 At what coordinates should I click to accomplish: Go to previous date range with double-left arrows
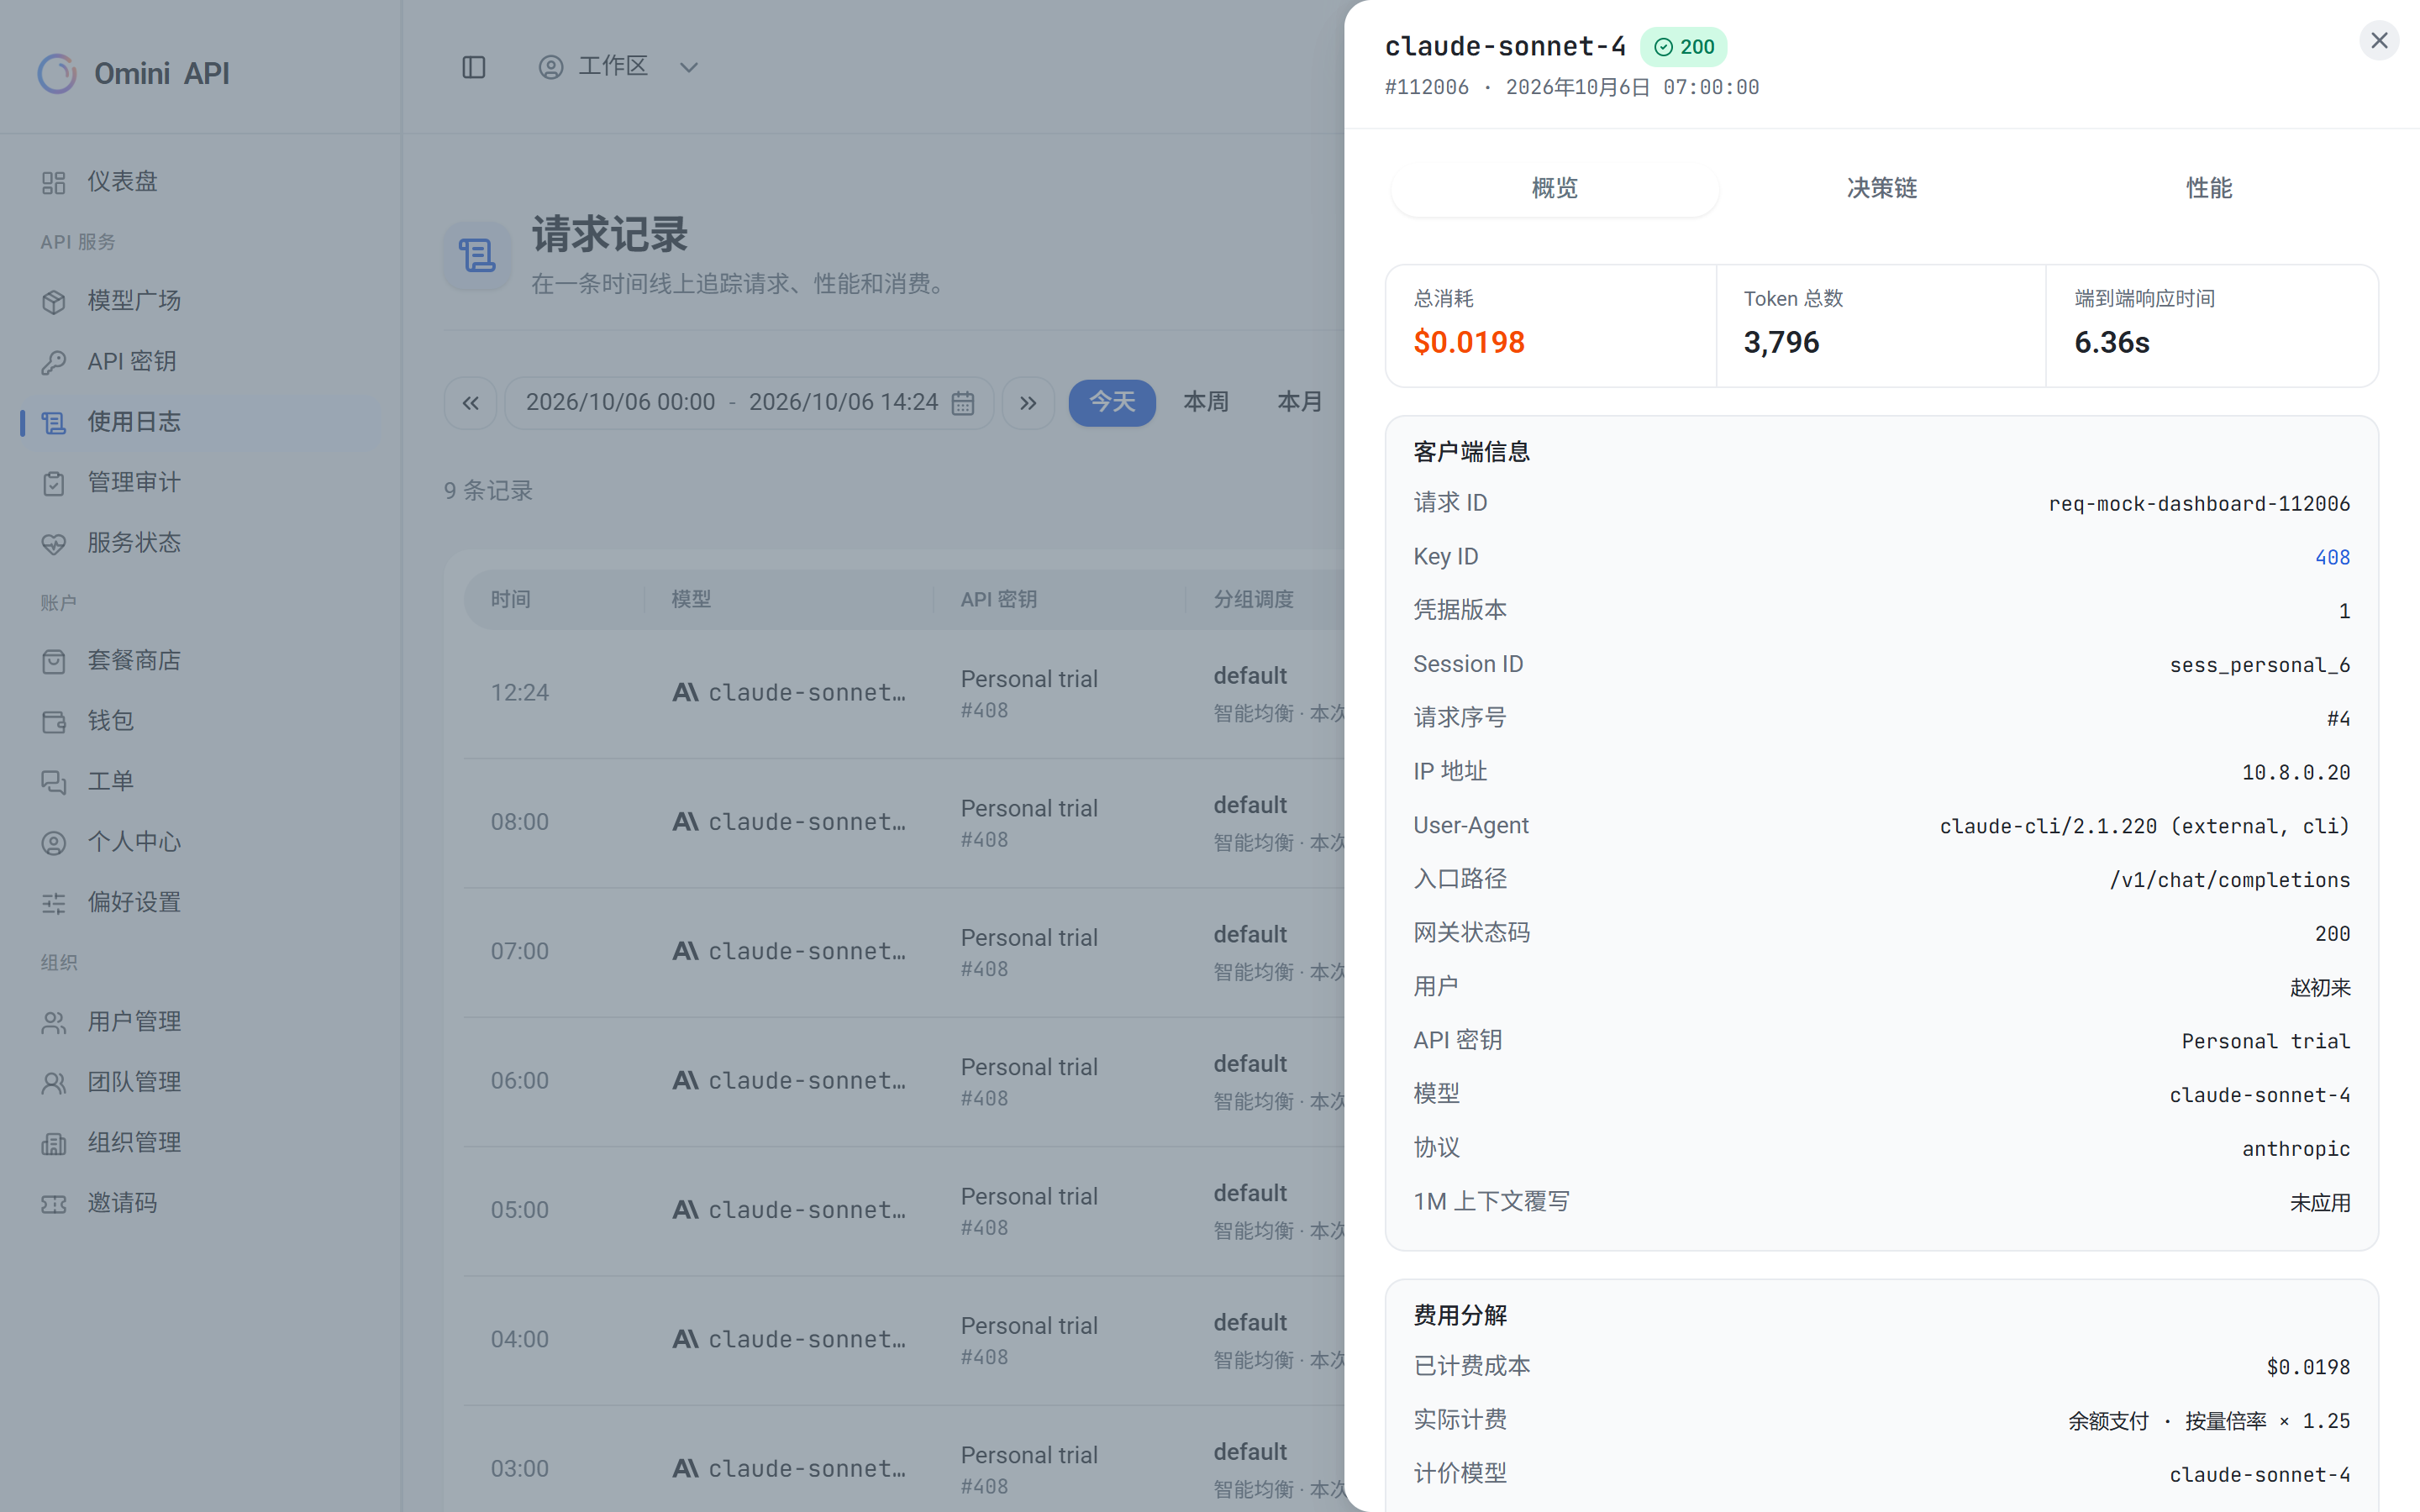point(470,403)
